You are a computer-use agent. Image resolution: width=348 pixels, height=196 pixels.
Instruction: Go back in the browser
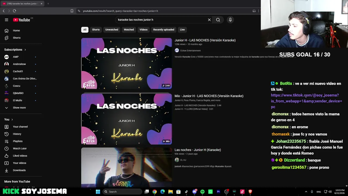(x=4, y=11)
